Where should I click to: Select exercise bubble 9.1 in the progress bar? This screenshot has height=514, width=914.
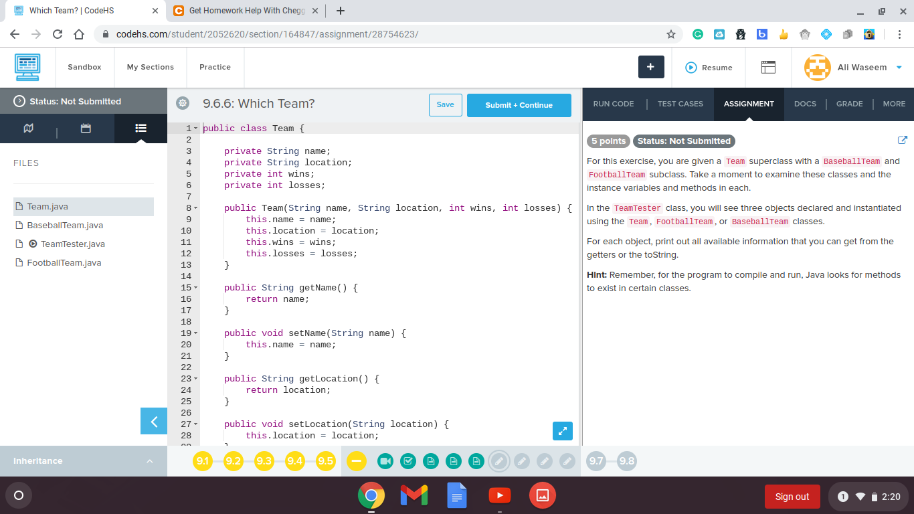203,461
